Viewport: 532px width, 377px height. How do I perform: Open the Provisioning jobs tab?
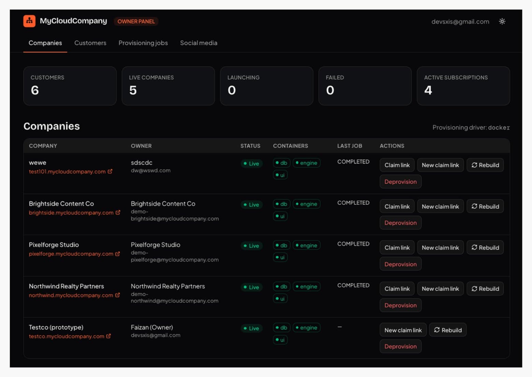tap(143, 43)
